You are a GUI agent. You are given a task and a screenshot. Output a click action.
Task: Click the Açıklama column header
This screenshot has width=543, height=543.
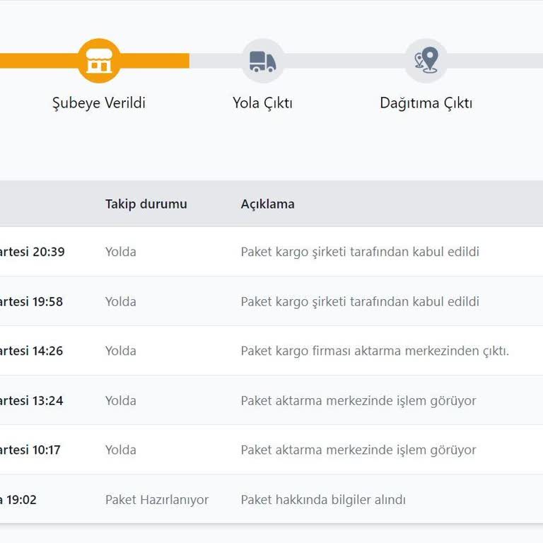[x=268, y=204]
